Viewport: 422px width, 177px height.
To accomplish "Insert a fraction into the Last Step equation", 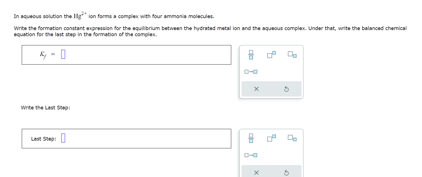I will pyautogui.click(x=251, y=139).
